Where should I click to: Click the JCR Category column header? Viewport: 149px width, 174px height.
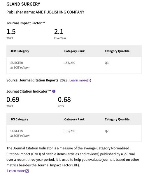[x=20, y=51]
